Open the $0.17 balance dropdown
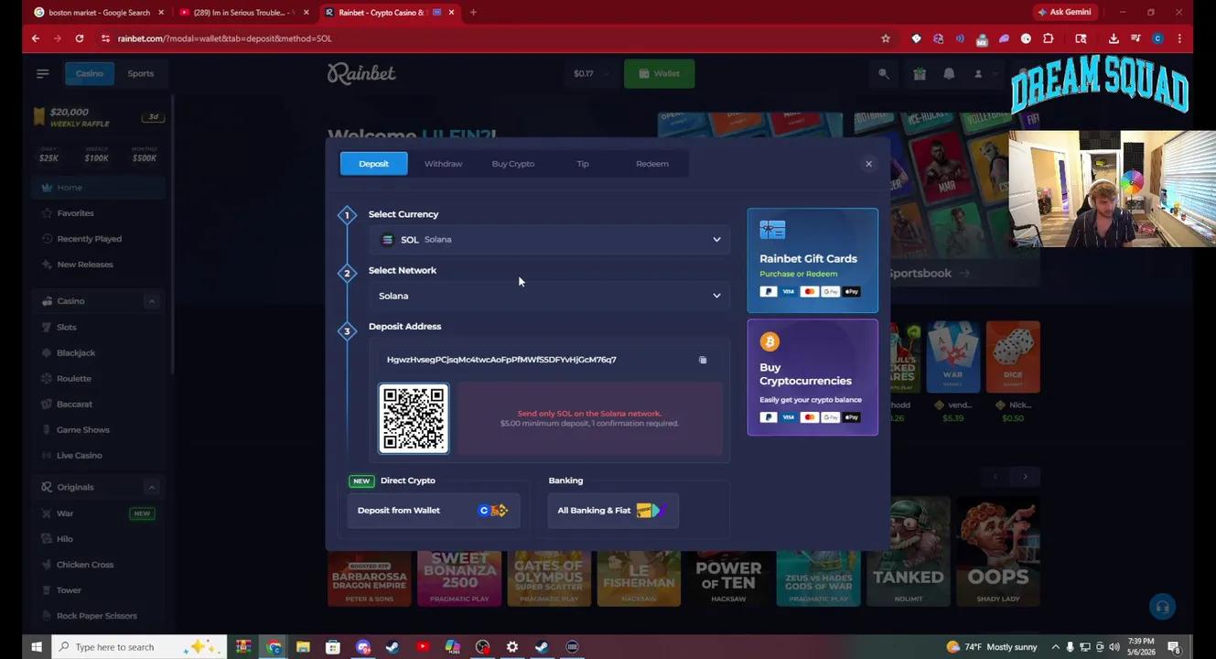Screen dimensions: 1216x659 pyautogui.click(x=590, y=73)
